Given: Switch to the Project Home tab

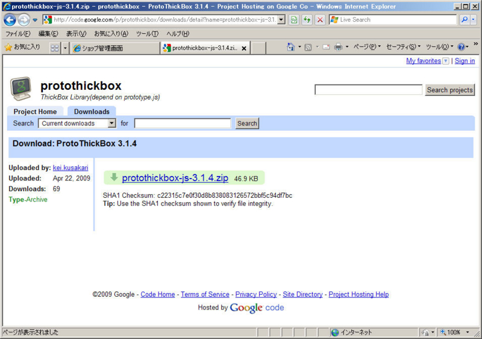Looking at the screenshot, I should 35,112.
